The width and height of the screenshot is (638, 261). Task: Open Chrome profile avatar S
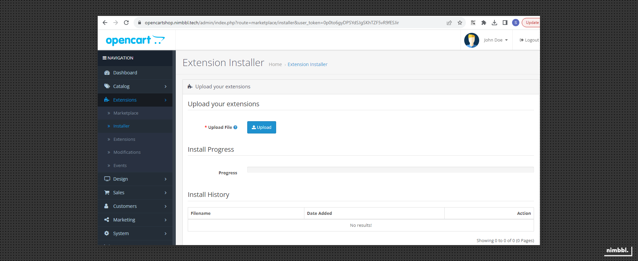click(516, 23)
